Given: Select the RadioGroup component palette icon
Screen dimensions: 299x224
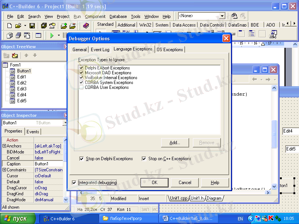Looking at the screenshot, I should (252, 34).
